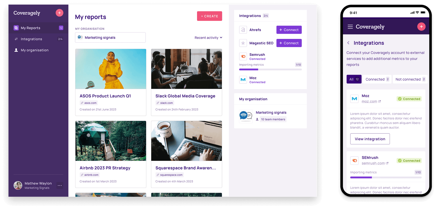Open the ASOS Product Launch Q1 thumbnail
The height and width of the screenshot is (209, 436).
click(x=111, y=69)
